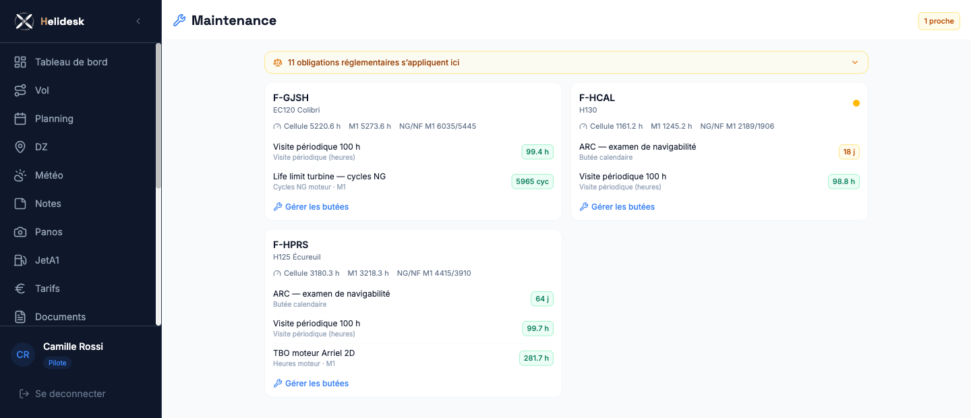Click ARC — examen de navigabilité on F-HCAL
This screenshot has width=971, height=418.
pyautogui.click(x=637, y=146)
